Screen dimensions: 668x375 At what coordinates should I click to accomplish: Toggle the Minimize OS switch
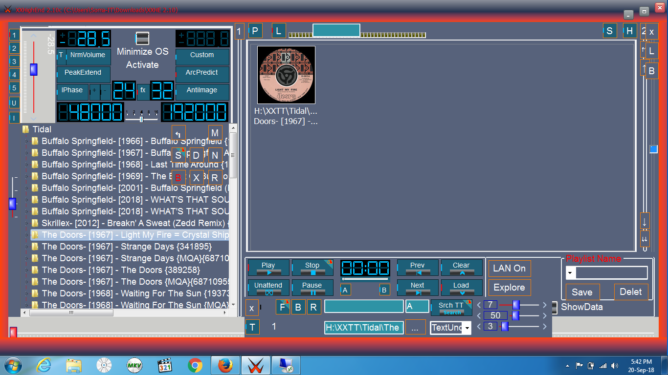point(142,39)
